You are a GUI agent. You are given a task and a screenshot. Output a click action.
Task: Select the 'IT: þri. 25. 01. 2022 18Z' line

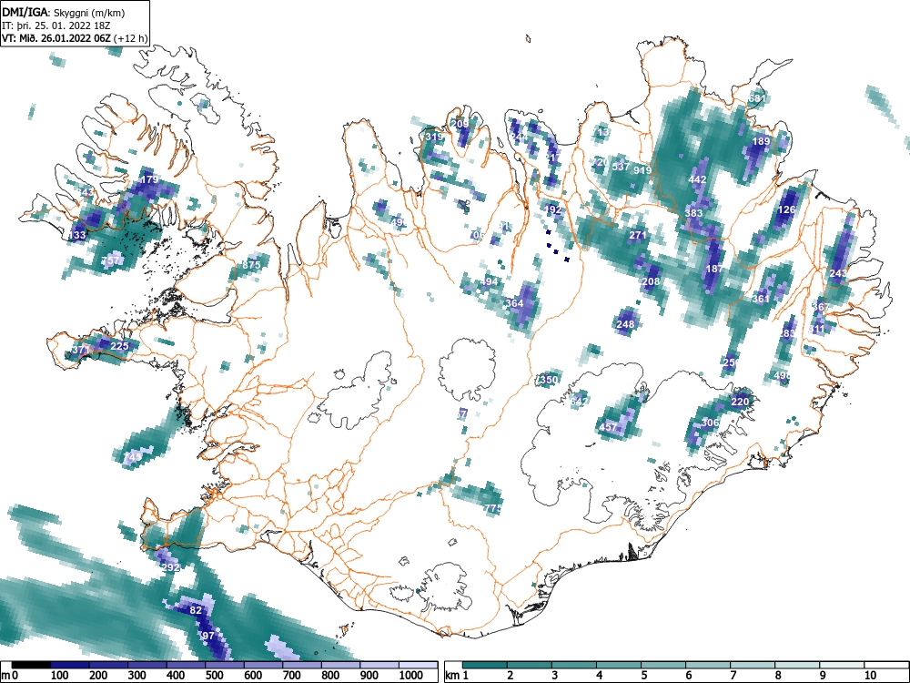(x=56, y=25)
